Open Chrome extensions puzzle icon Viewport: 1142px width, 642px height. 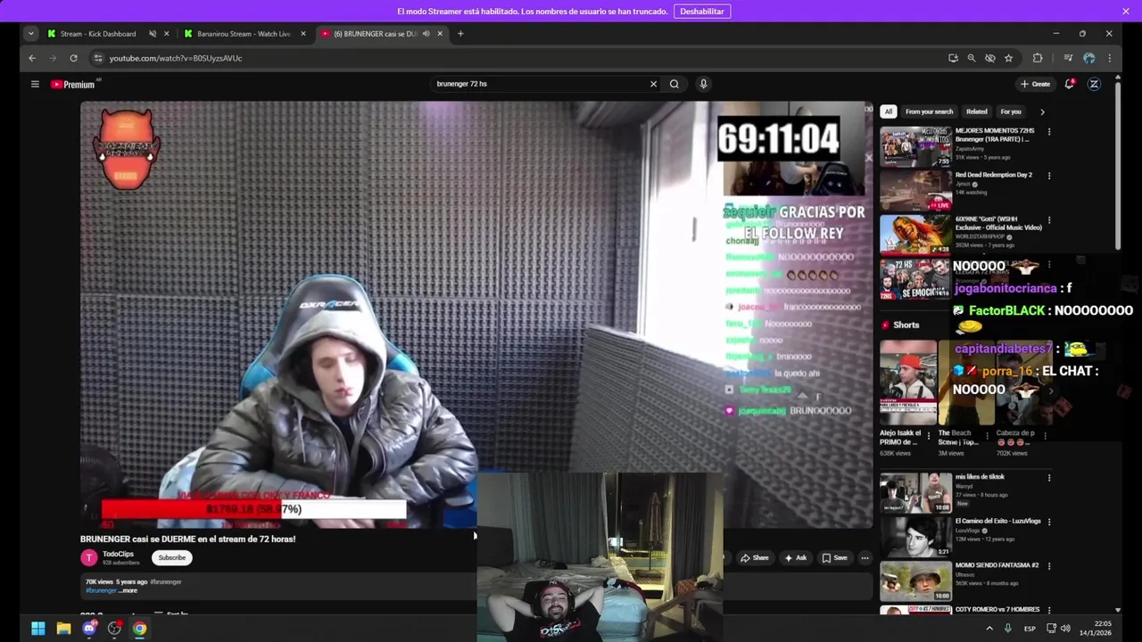(1038, 58)
